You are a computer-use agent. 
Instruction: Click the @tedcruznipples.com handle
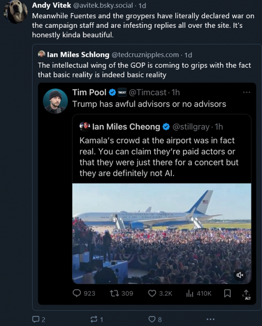tap(145, 55)
